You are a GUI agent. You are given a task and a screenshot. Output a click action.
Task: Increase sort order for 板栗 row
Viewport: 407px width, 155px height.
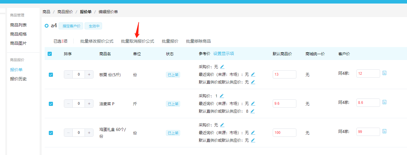pyautogui.click(x=89, y=74)
